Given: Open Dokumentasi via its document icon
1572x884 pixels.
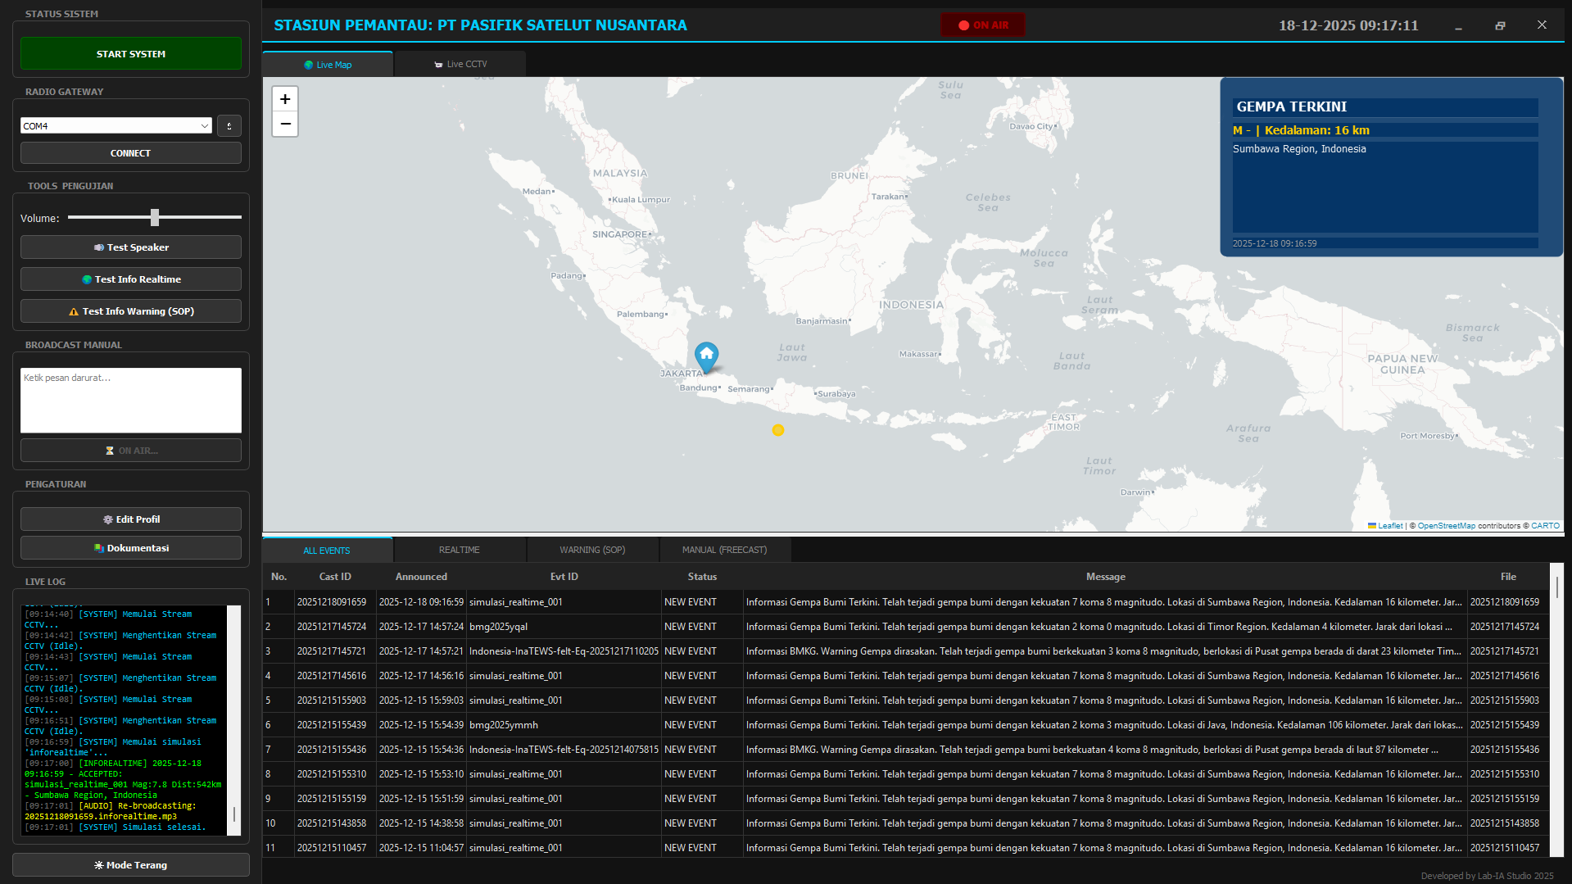Looking at the screenshot, I should 98,547.
